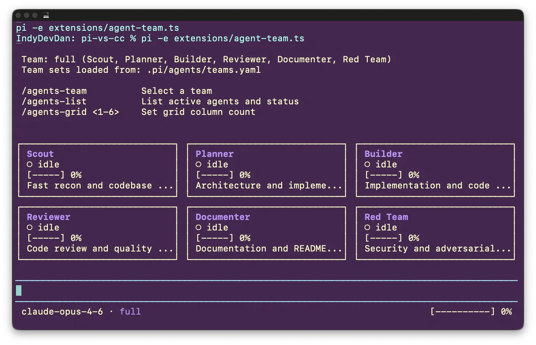This screenshot has width=536, height=345.
Task: Click the document icon in the terminal title bar
Action: [46, 15]
